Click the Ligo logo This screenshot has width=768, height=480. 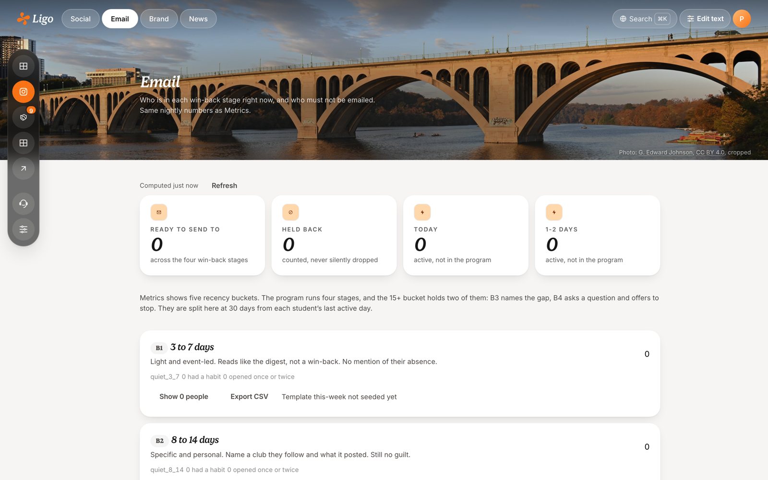(35, 19)
